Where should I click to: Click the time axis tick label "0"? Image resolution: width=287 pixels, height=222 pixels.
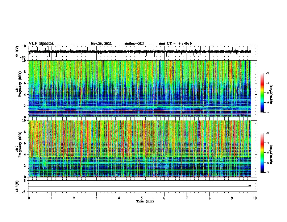coord(29,198)
